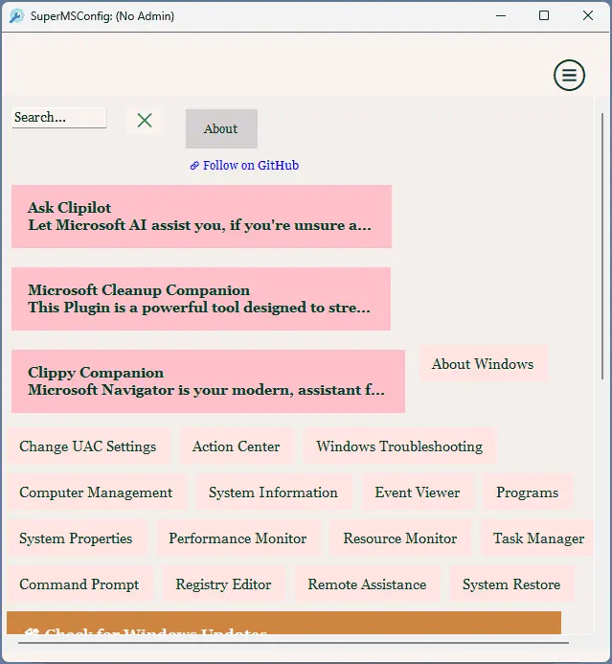
Task: Clear search with the green X icon
Action: [x=145, y=121]
